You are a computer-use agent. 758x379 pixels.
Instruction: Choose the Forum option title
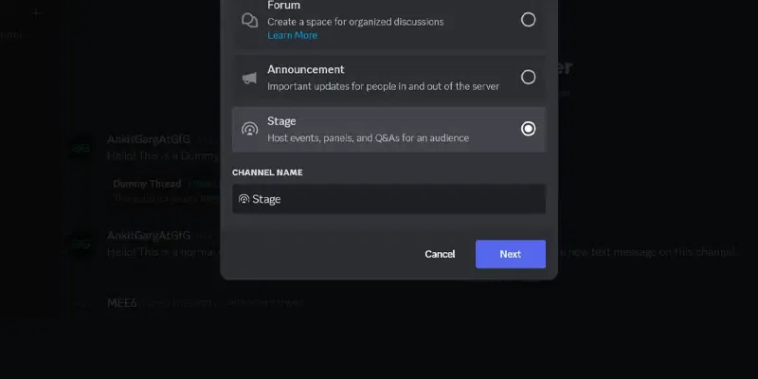coord(283,6)
